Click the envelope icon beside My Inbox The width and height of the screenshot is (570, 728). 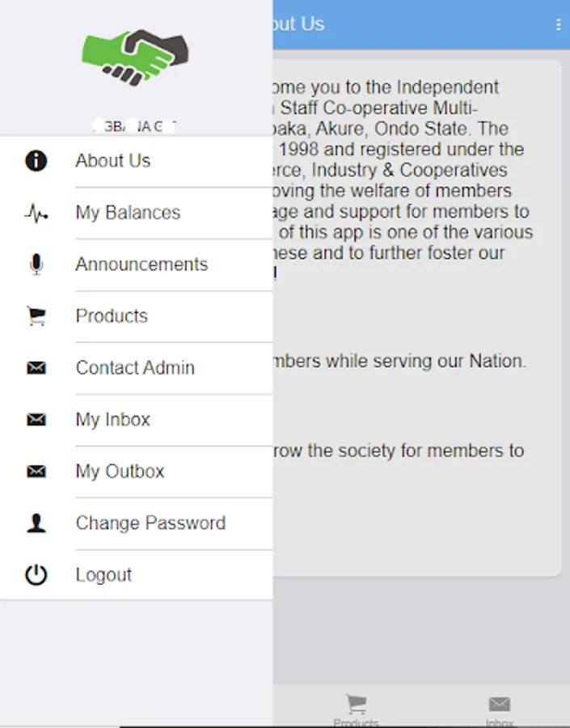[x=36, y=420]
